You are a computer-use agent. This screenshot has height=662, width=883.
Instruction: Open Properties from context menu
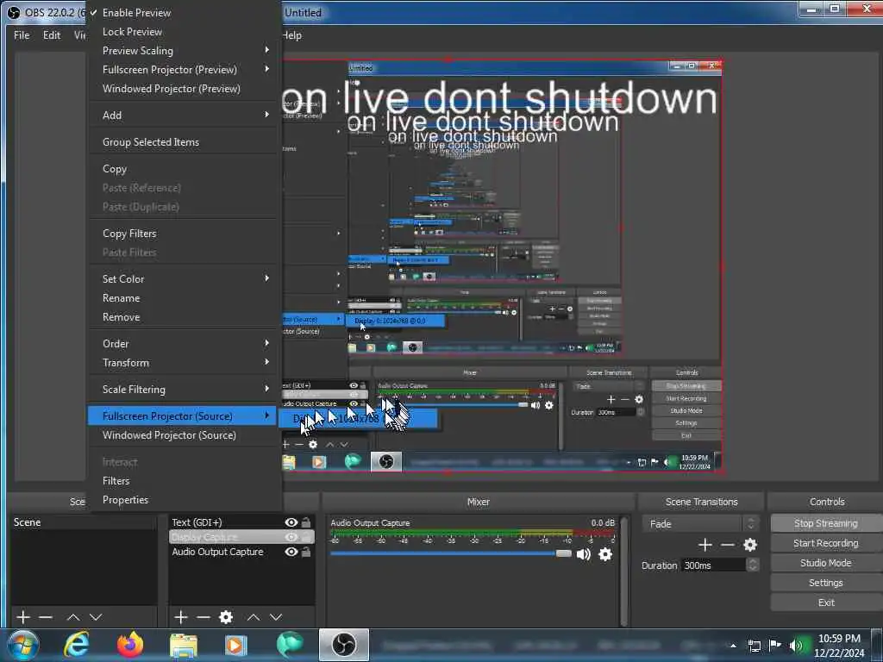tap(185, 500)
